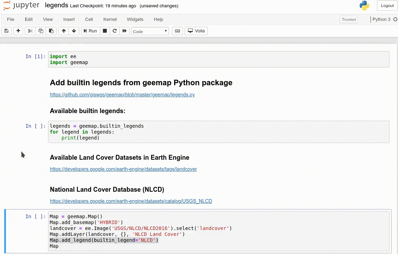
Task: Copy selected cells from the toolbar
Action: coord(41,31)
